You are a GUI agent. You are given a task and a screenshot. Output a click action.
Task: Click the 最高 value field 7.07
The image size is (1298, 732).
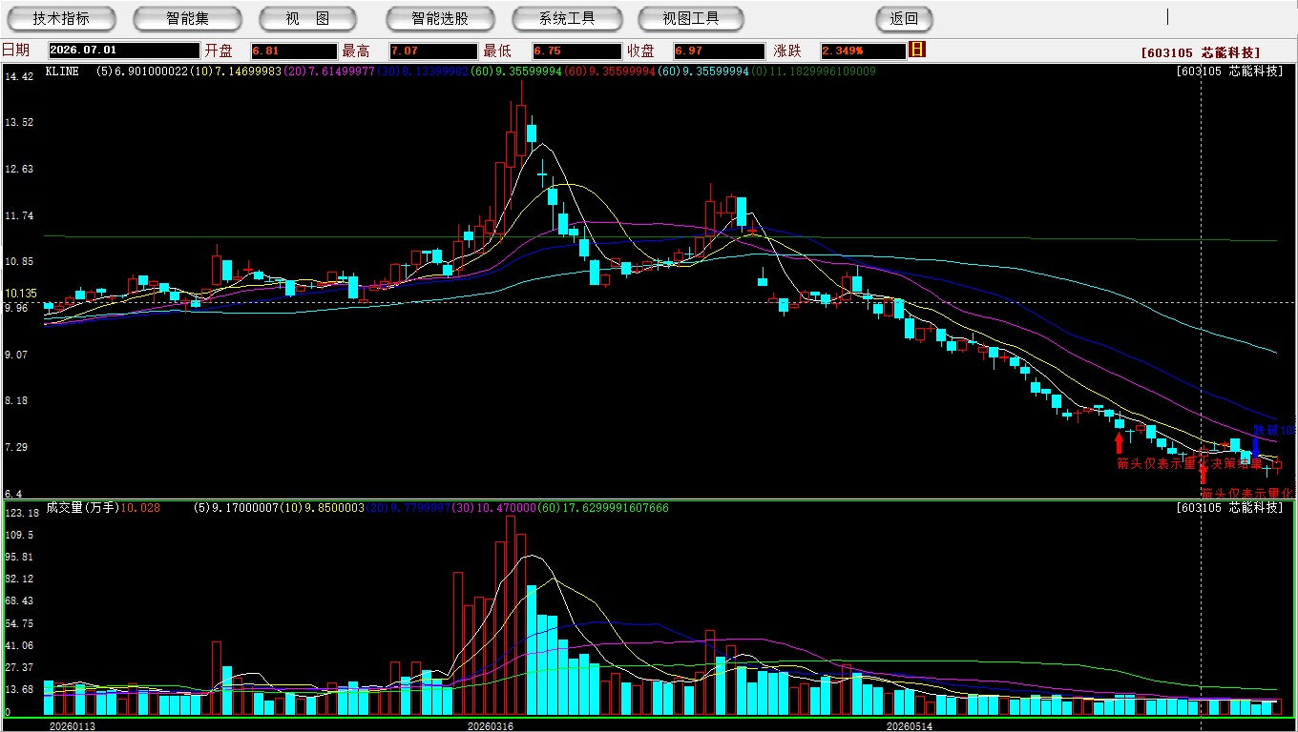(x=433, y=51)
